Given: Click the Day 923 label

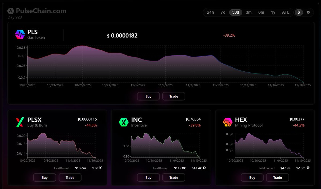Looking at the screenshot, I should (x=15, y=17).
